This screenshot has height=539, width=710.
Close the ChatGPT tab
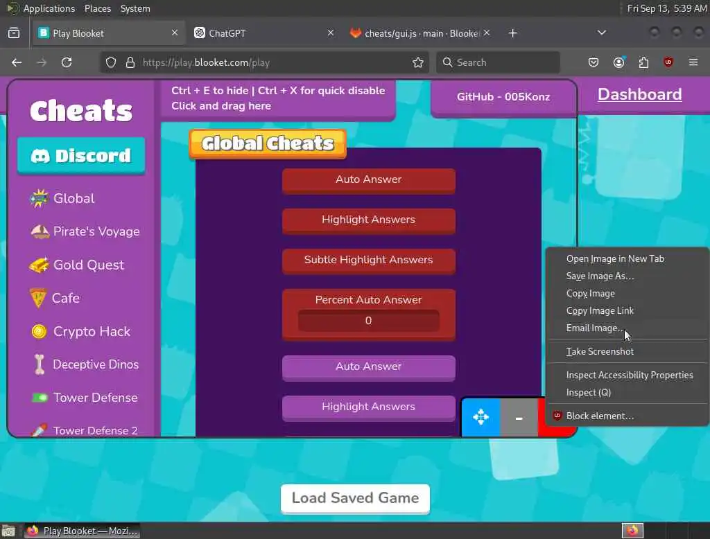(x=331, y=33)
